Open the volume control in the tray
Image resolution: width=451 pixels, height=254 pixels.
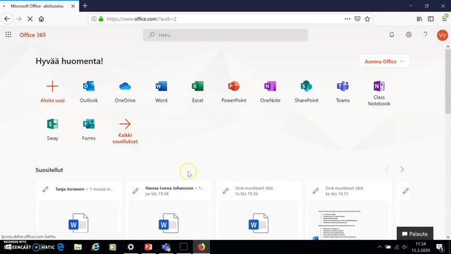point(404,247)
